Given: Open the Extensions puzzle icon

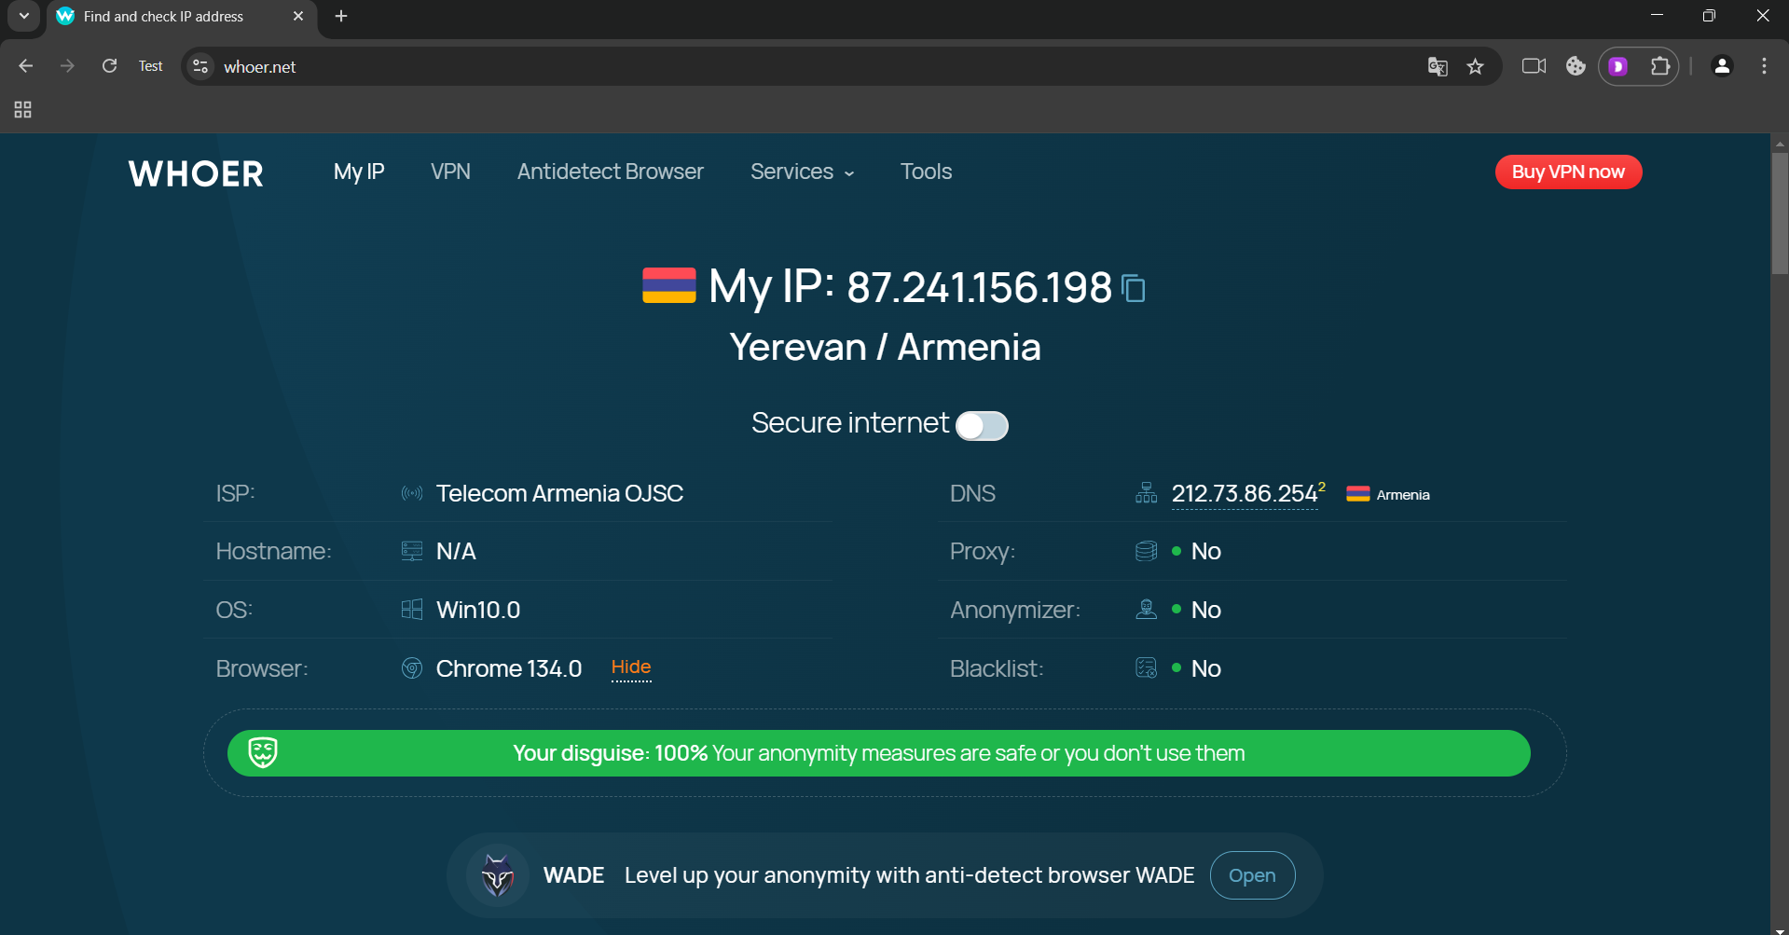Looking at the screenshot, I should [1659, 66].
